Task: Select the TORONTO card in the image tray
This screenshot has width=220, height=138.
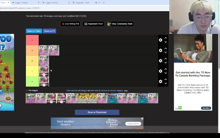Action: click(51, 98)
